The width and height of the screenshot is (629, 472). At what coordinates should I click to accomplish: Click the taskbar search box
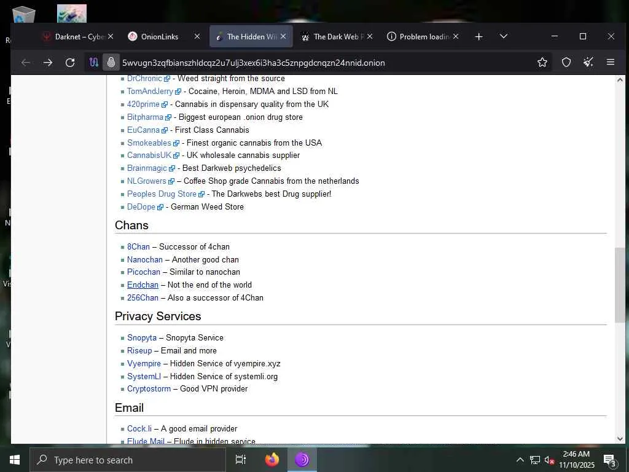[128, 460]
